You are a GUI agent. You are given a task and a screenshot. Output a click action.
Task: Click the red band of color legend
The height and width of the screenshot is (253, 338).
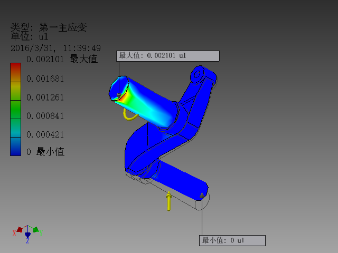15,73
